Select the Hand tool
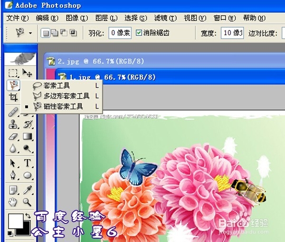The height and width of the screenshot is (242, 285). (13, 202)
